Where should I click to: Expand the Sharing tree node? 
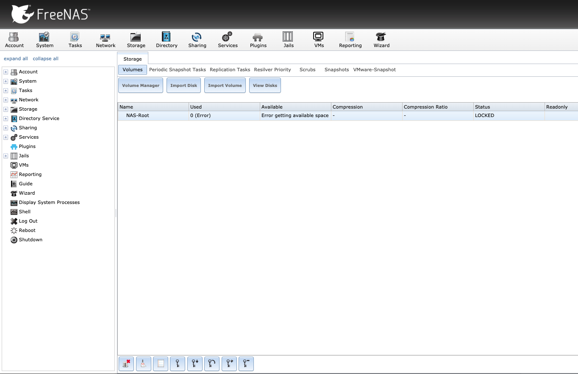[x=6, y=128]
